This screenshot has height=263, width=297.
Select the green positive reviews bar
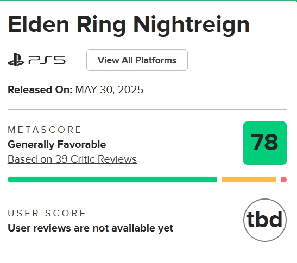pyautogui.click(x=112, y=179)
